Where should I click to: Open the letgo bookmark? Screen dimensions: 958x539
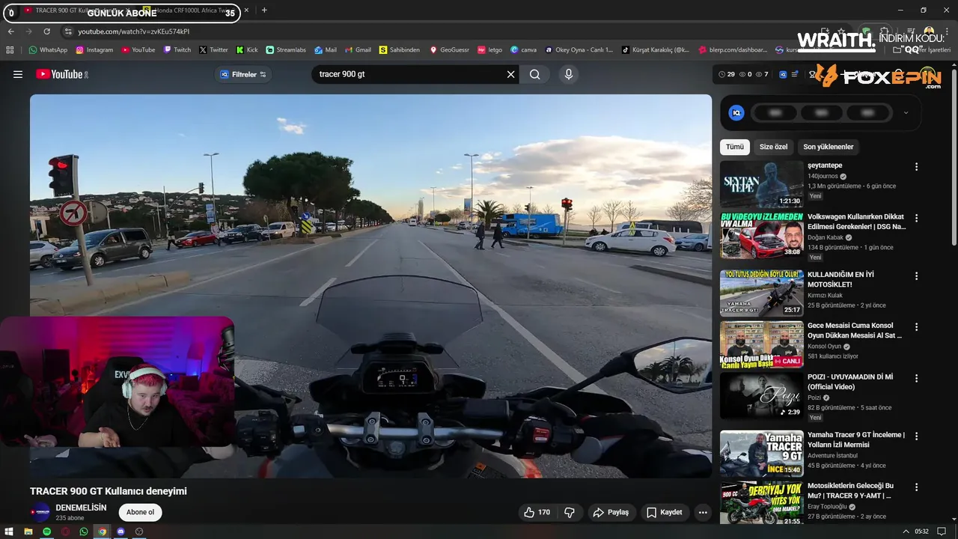click(490, 50)
